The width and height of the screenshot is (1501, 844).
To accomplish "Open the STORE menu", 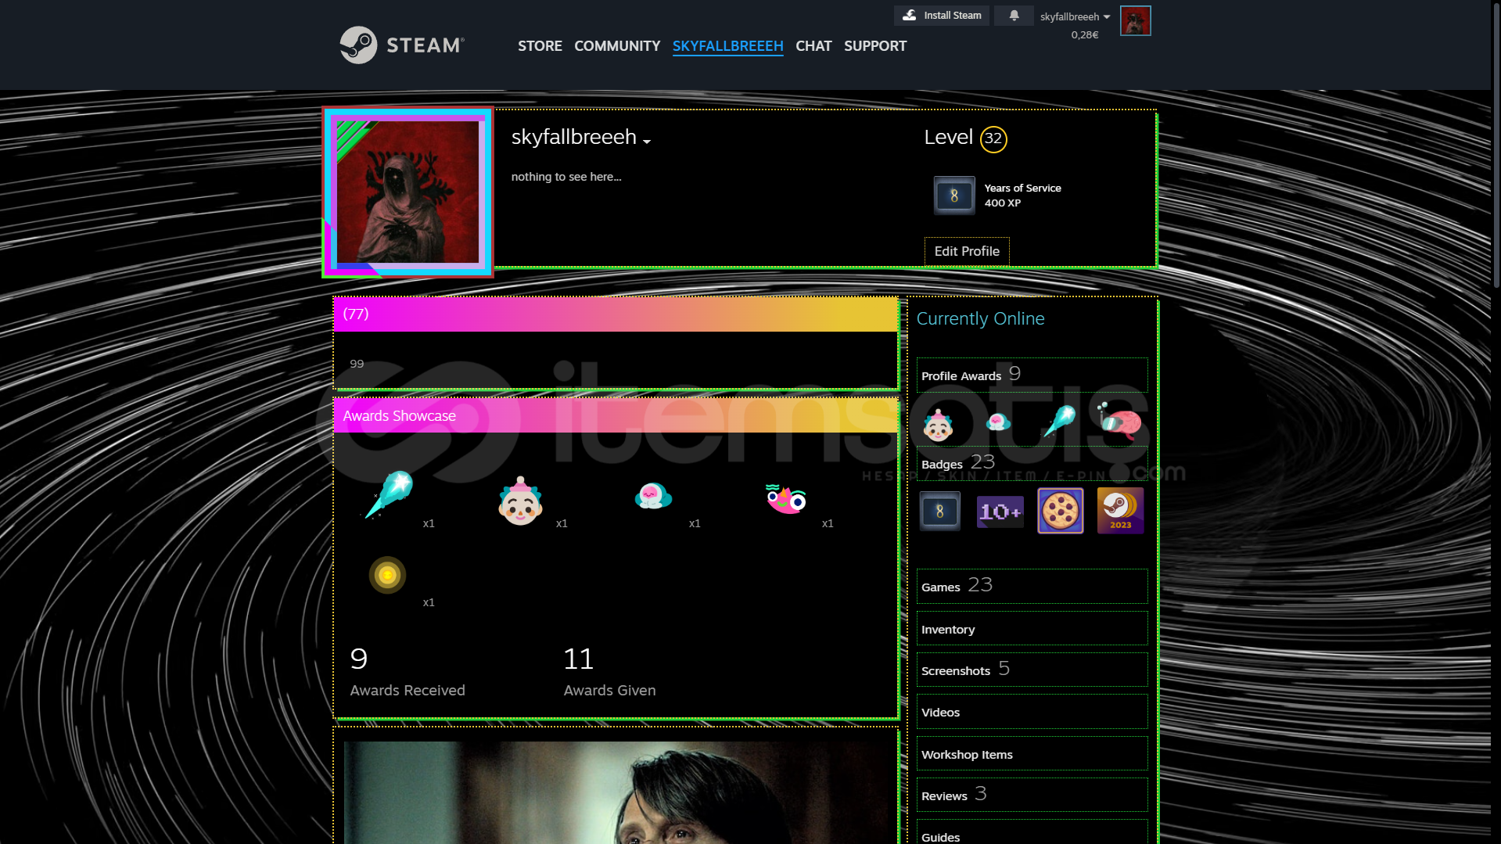I will [x=540, y=46].
